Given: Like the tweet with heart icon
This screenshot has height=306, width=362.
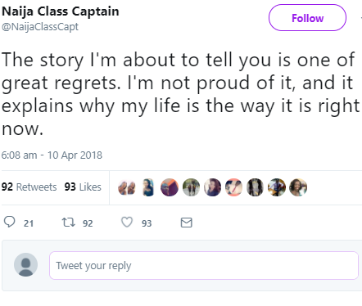Looking at the screenshot, I should pos(127,222).
